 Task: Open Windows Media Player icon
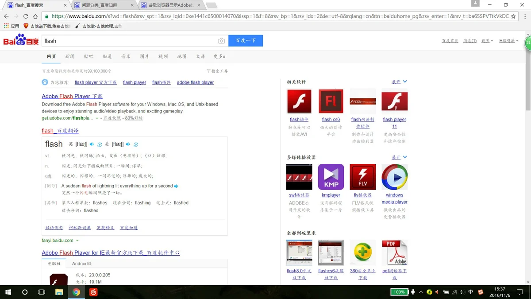[395, 177]
